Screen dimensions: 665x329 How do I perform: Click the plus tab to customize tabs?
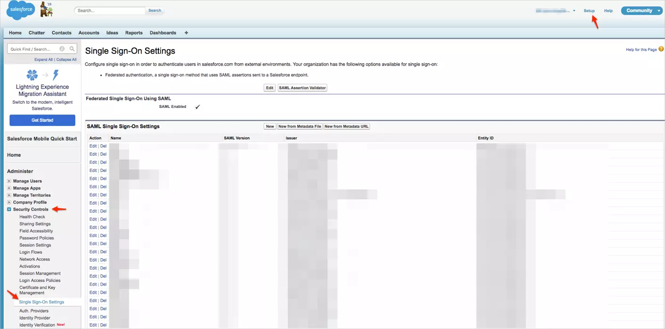(x=186, y=33)
